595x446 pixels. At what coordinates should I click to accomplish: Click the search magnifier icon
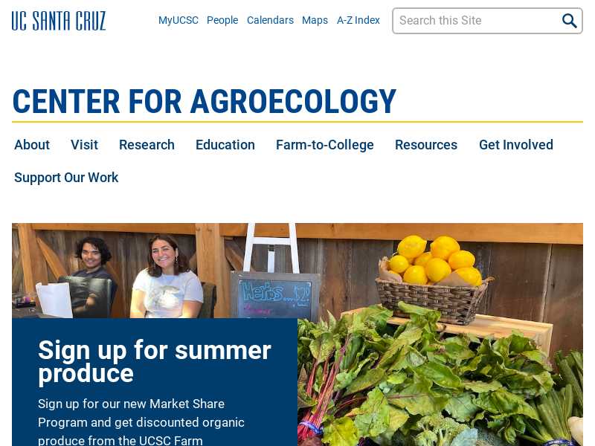pyautogui.click(x=569, y=21)
